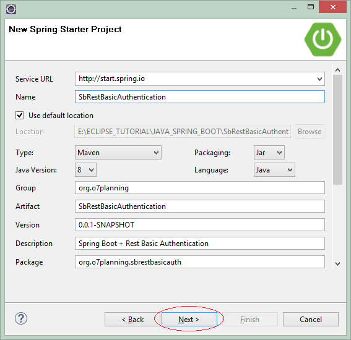Click the help question mark icon
Viewport: 351px width, 340px height.
point(21,318)
